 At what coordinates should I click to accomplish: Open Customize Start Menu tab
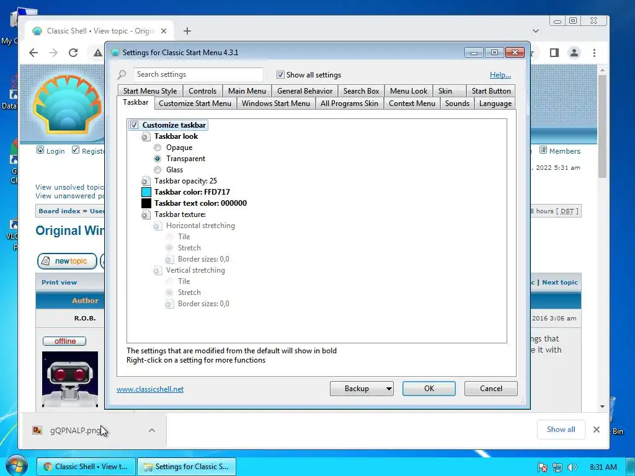[195, 104]
